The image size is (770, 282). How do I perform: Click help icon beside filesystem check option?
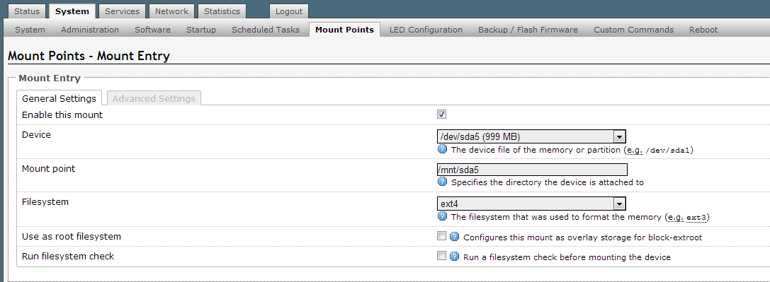pos(454,256)
